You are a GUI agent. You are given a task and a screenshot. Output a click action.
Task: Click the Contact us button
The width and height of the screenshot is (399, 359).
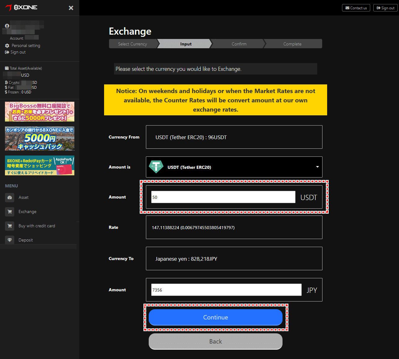click(356, 8)
